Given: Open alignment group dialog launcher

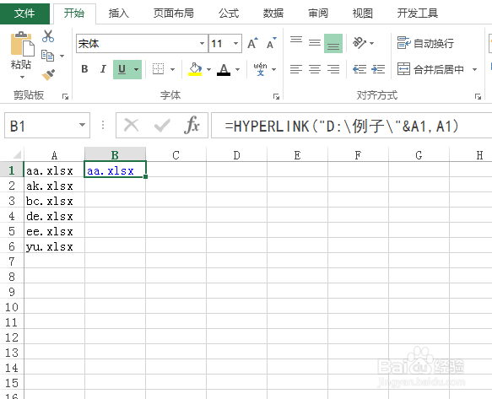Looking at the screenshot, I should [478, 97].
